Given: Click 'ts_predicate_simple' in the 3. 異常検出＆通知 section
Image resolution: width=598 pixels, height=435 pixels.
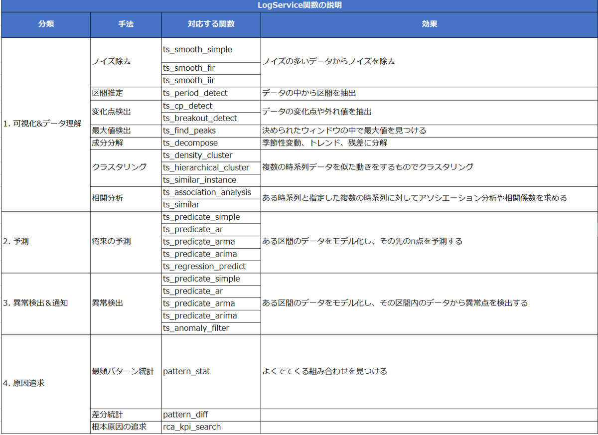Looking at the screenshot, I should [211, 279].
